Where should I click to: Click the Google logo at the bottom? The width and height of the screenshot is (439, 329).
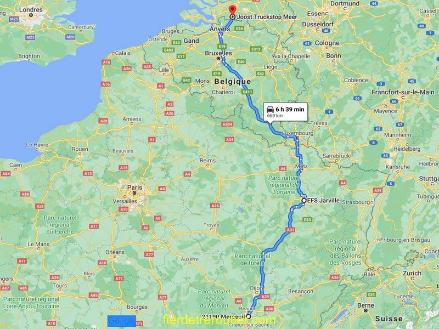[122, 321]
